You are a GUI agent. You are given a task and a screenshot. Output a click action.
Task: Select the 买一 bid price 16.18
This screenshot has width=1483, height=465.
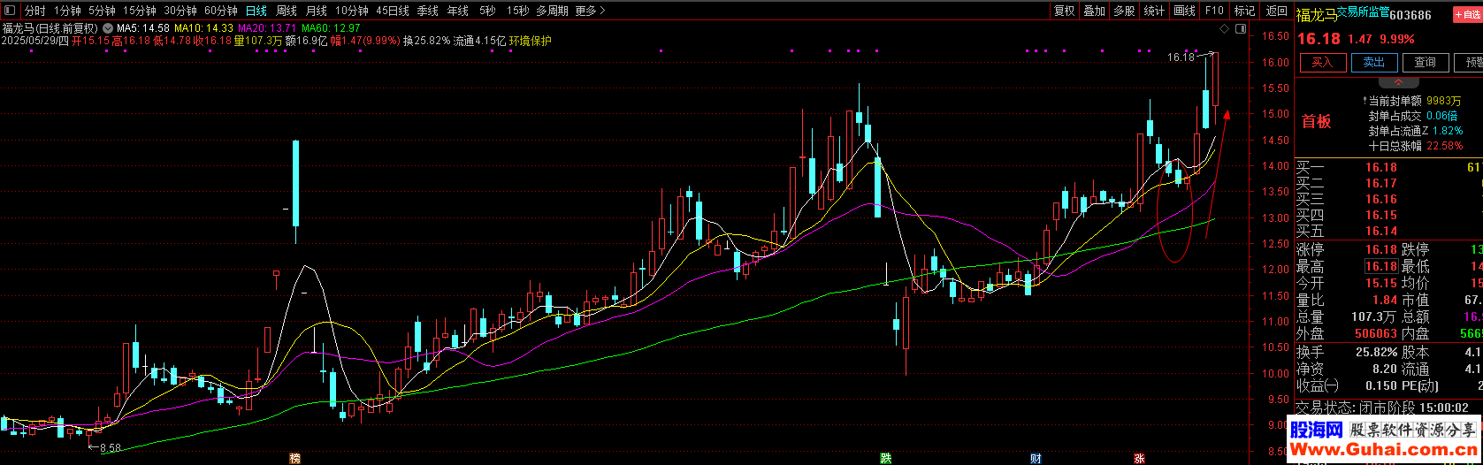(1381, 167)
